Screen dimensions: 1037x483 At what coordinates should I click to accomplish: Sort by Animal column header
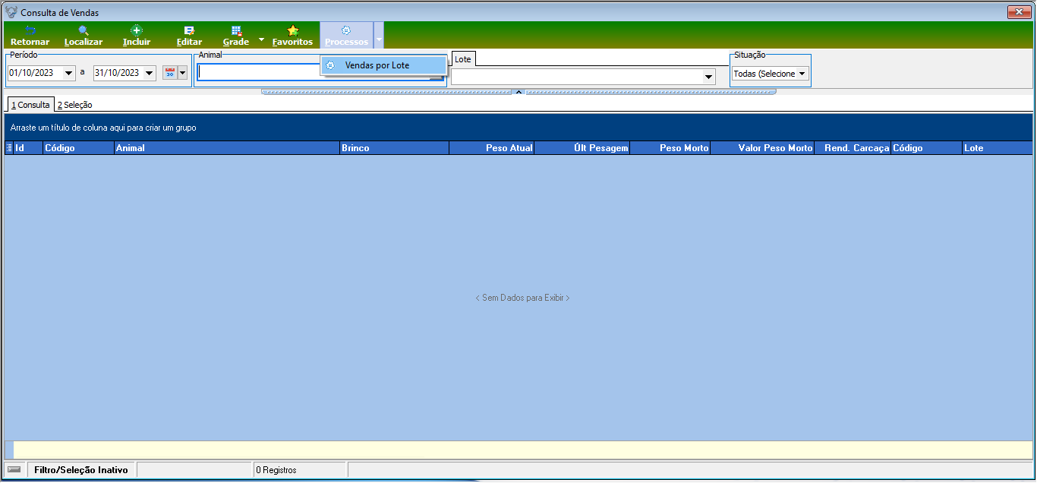pyautogui.click(x=226, y=148)
